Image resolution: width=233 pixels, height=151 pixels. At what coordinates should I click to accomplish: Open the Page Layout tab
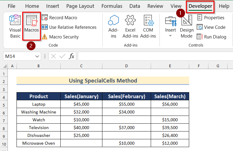80,6
